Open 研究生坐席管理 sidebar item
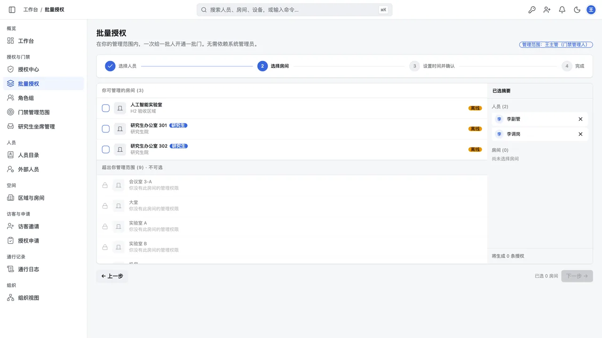The image size is (602, 338). [43, 127]
